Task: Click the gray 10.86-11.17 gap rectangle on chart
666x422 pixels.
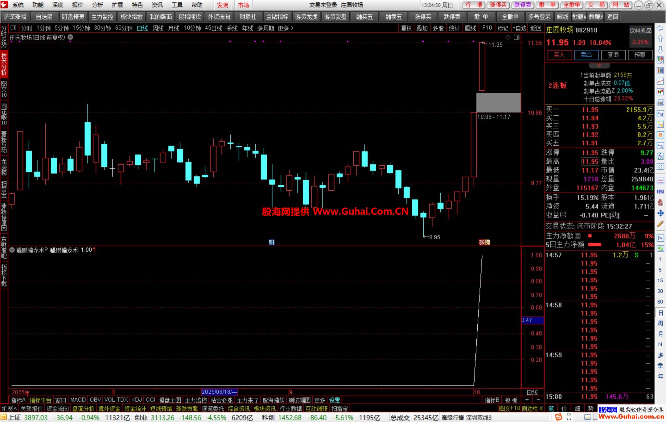Action: 498,103
